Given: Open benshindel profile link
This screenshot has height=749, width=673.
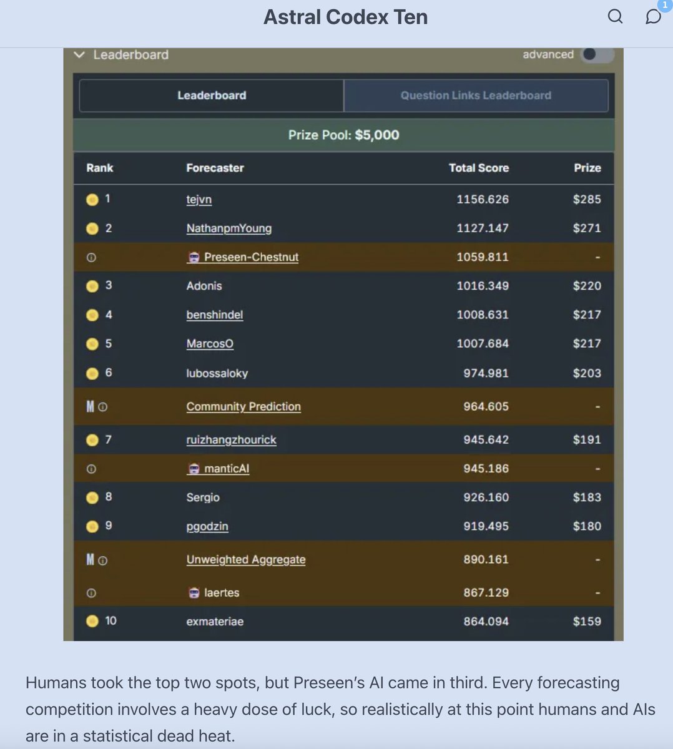Looking at the screenshot, I should pos(214,315).
